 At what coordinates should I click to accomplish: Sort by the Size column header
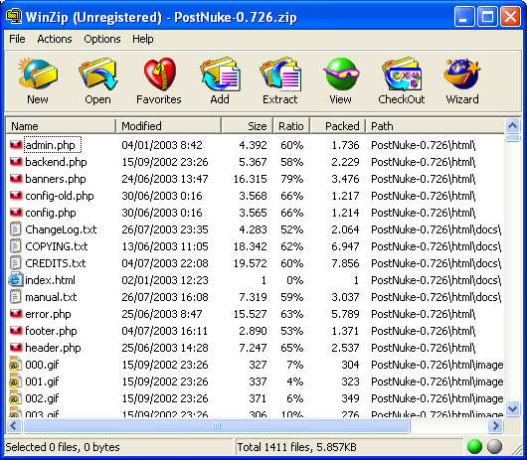[247, 126]
